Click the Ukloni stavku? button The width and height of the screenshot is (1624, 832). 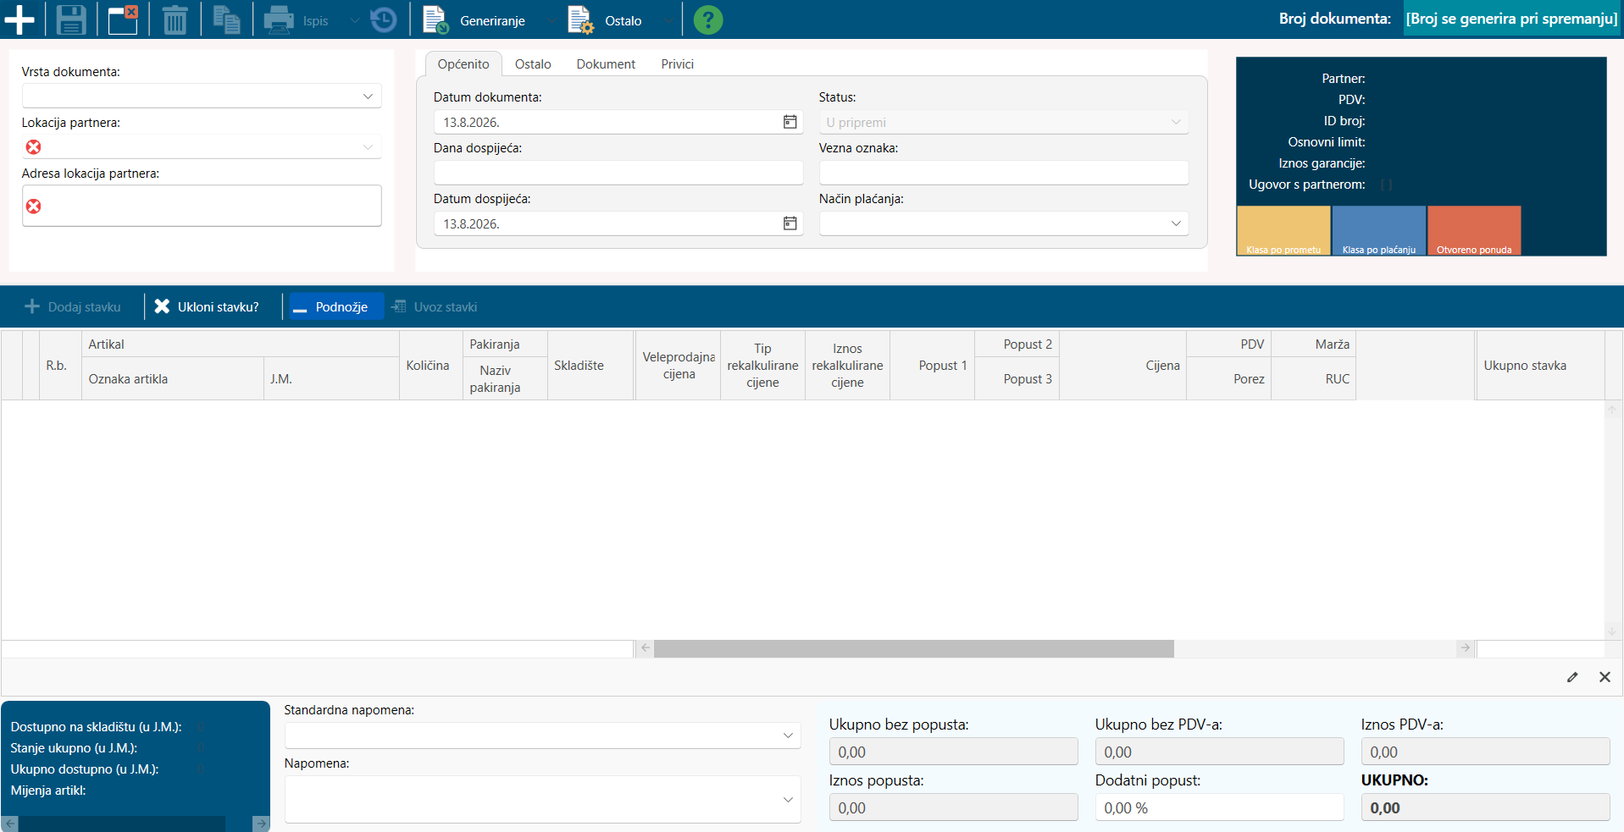pos(207,306)
